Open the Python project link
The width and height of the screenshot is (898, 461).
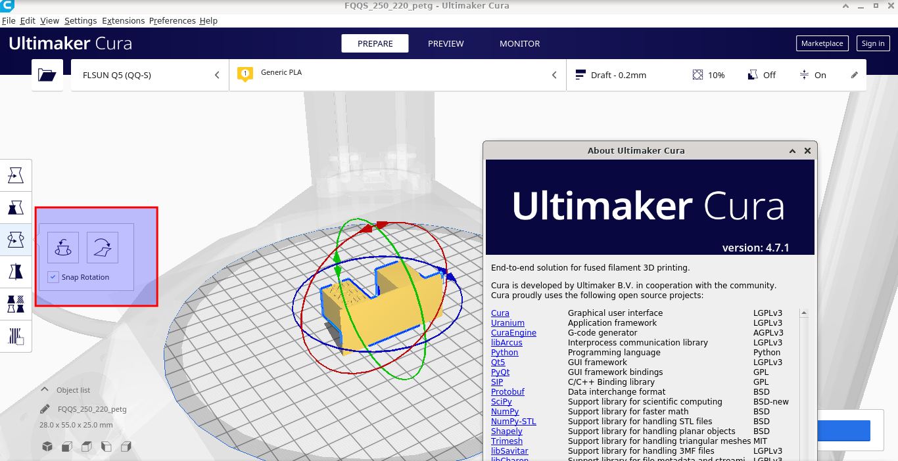coord(505,353)
